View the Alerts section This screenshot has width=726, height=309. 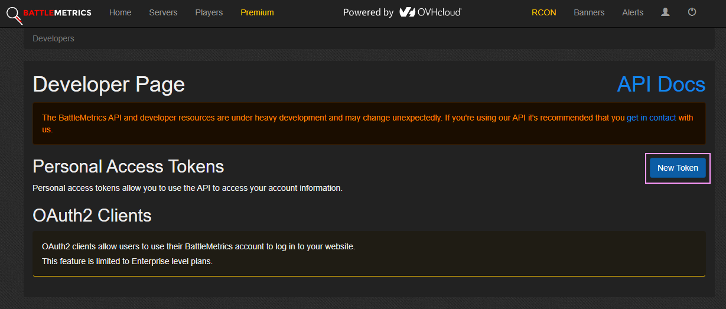coord(633,12)
